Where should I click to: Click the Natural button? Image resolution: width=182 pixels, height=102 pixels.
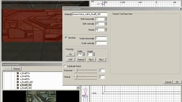coord(81,60)
